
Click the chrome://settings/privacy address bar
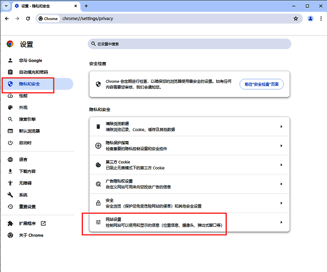pyautogui.click(x=163, y=18)
